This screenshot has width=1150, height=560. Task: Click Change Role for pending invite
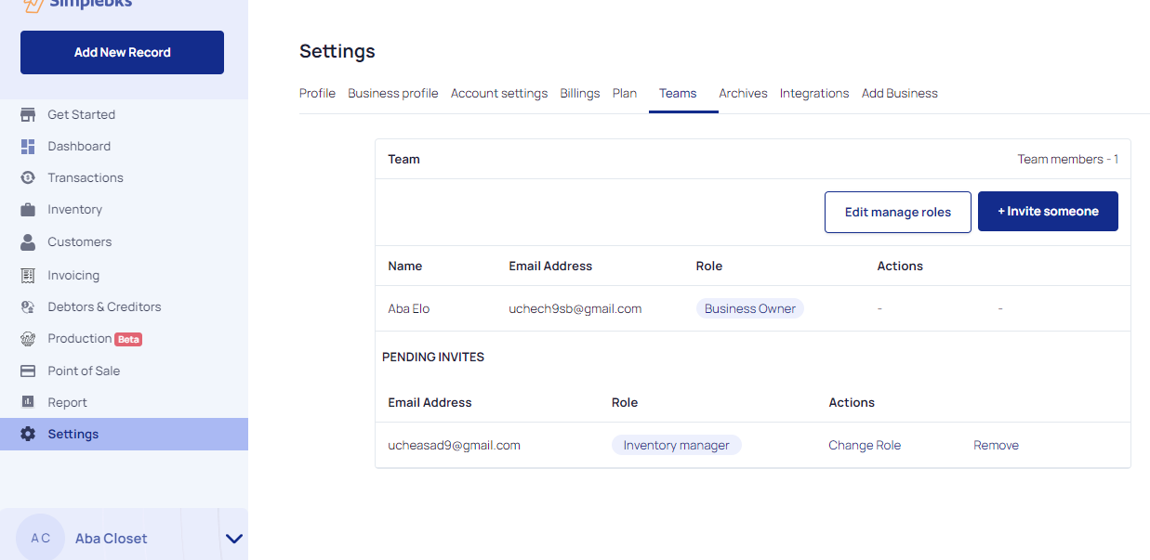(865, 446)
